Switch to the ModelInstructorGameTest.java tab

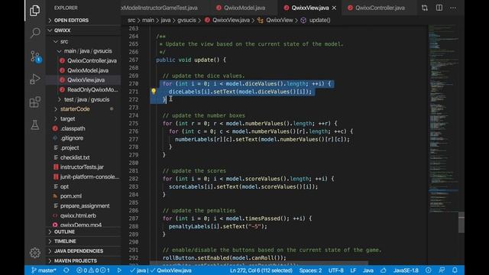pyautogui.click(x=162, y=8)
